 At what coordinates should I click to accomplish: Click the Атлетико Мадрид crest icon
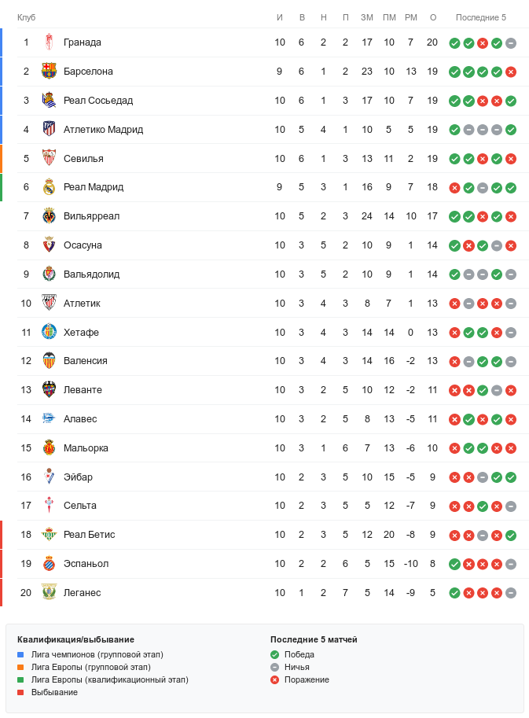click(49, 129)
